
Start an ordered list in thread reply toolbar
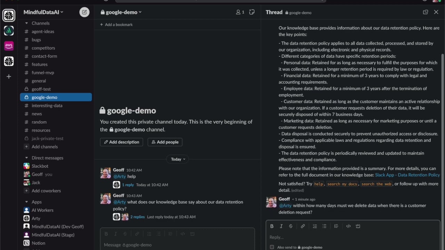tap(315, 226)
